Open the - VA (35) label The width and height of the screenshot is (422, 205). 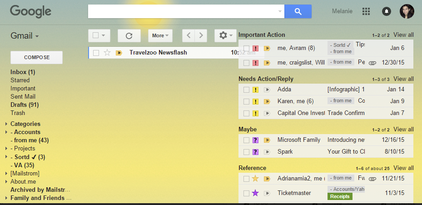[22, 165]
